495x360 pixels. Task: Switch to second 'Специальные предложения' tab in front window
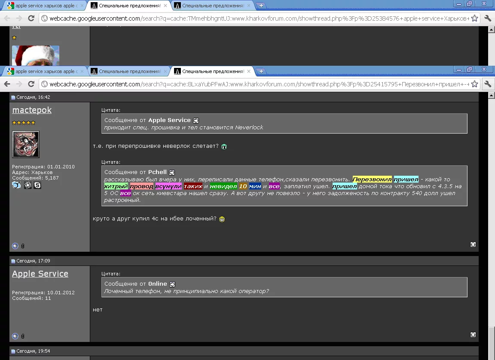pos(128,71)
